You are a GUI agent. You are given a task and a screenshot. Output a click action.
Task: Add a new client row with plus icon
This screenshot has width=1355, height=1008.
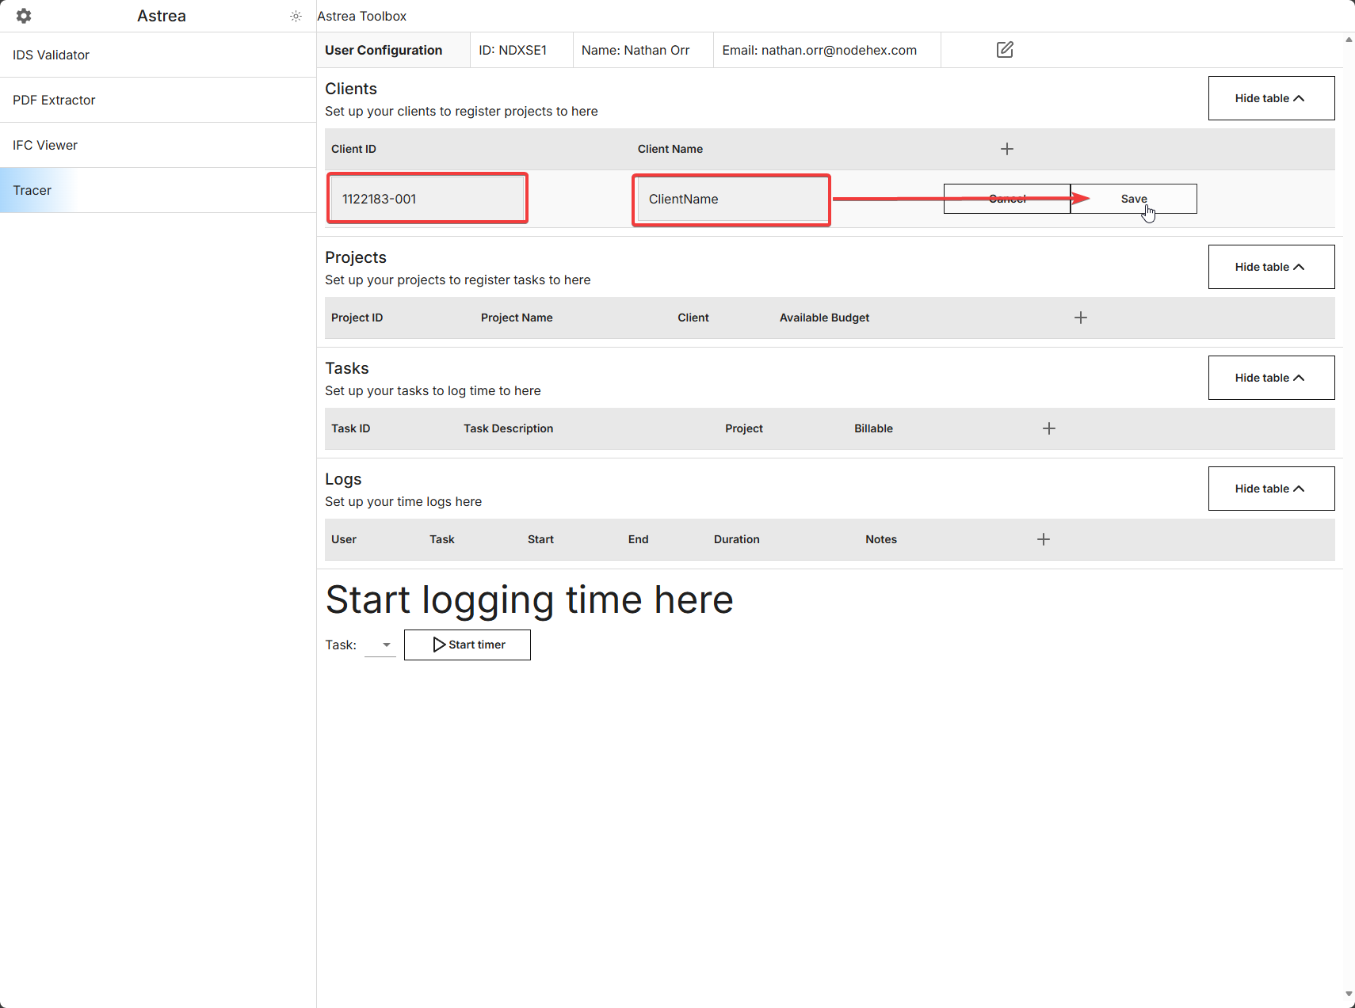(1007, 148)
